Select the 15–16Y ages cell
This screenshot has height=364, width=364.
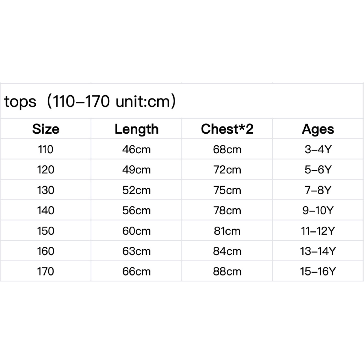318,272
